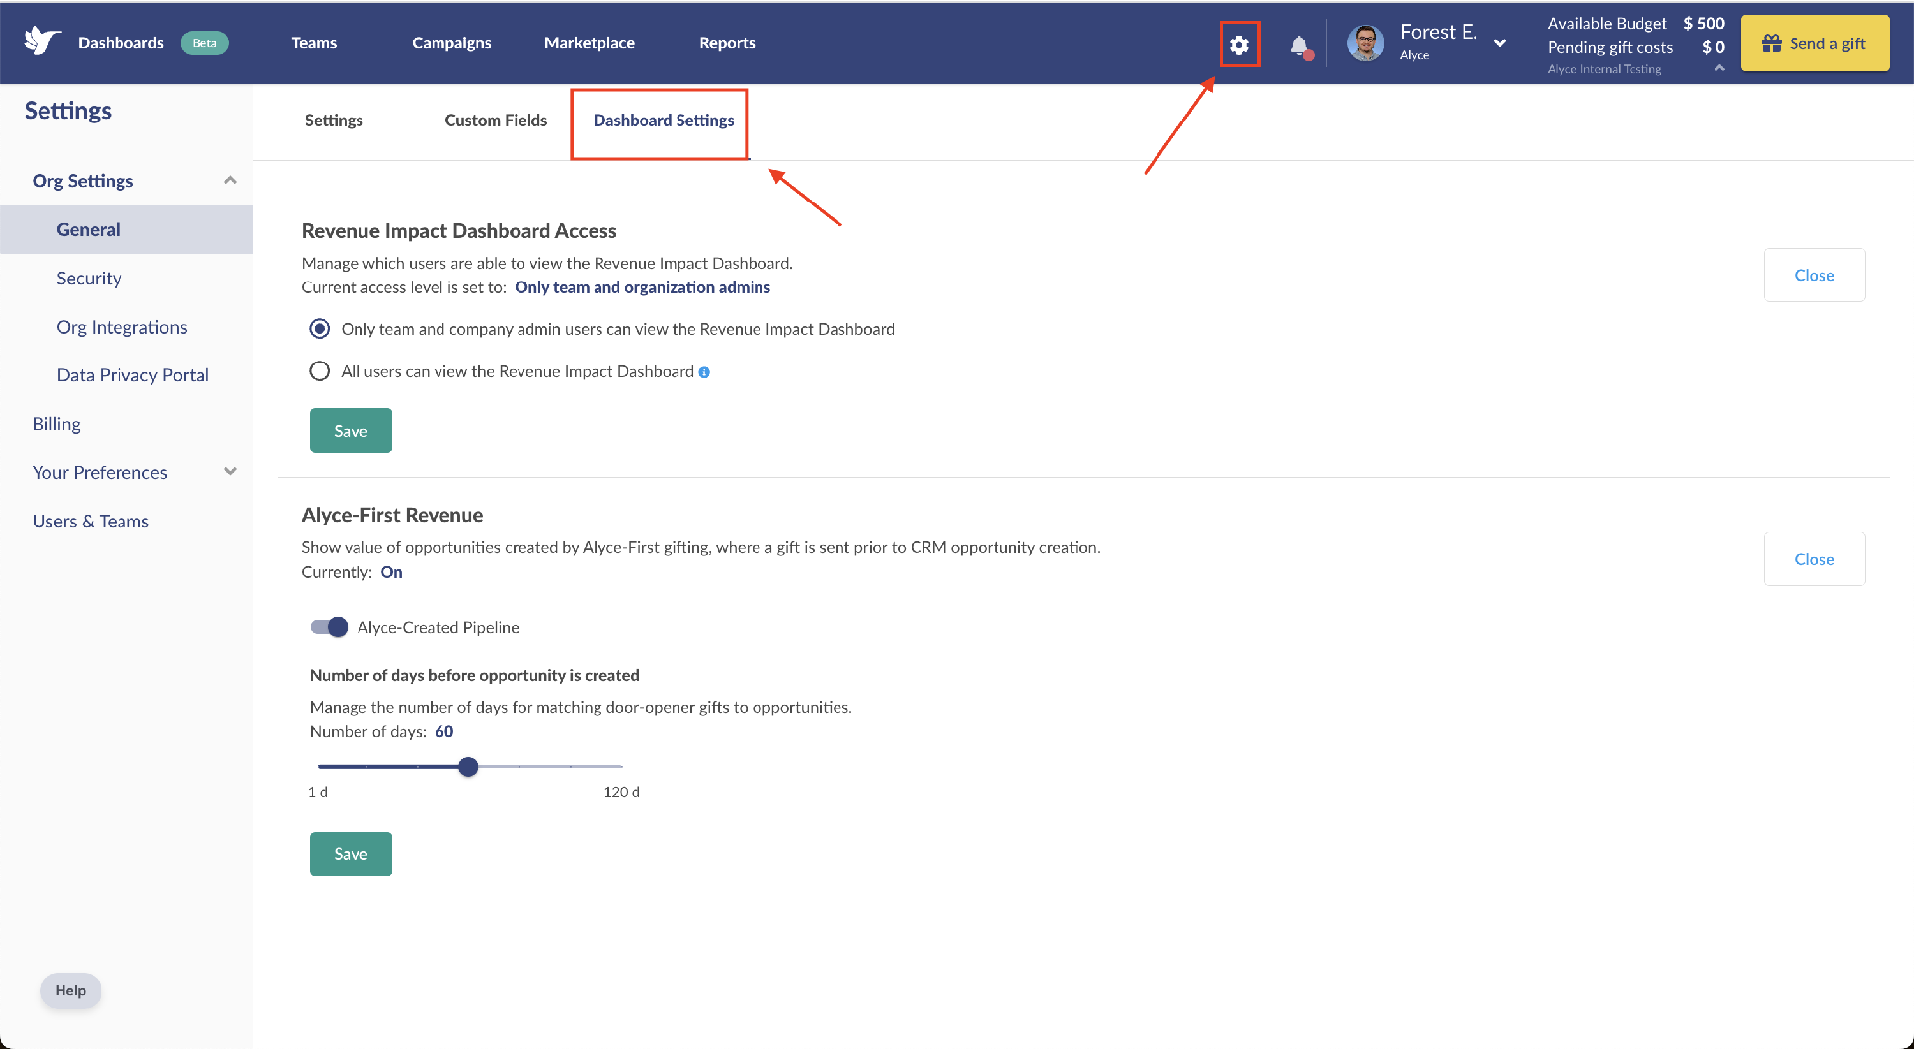This screenshot has width=1914, height=1049.
Task: Open the Help widget
Action: pyautogui.click(x=71, y=990)
